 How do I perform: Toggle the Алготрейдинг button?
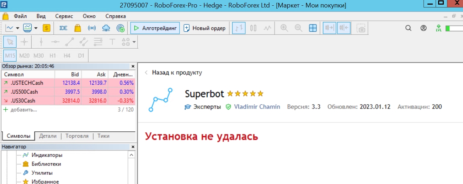tap(155, 28)
